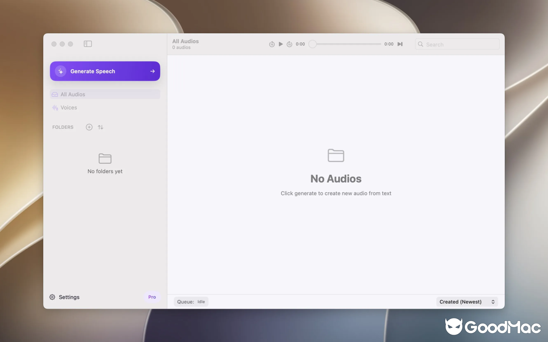Add a new folder with plus icon

[89, 127]
